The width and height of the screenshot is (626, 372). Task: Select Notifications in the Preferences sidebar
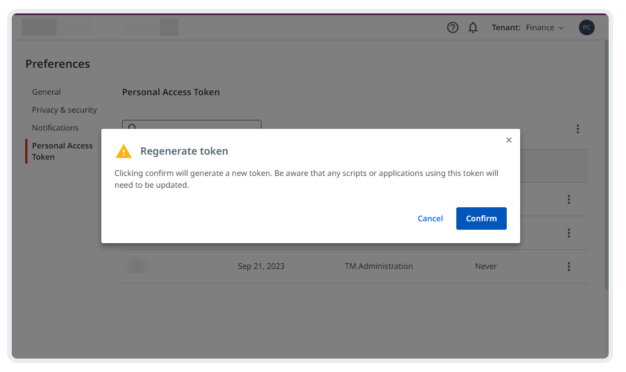click(x=55, y=128)
